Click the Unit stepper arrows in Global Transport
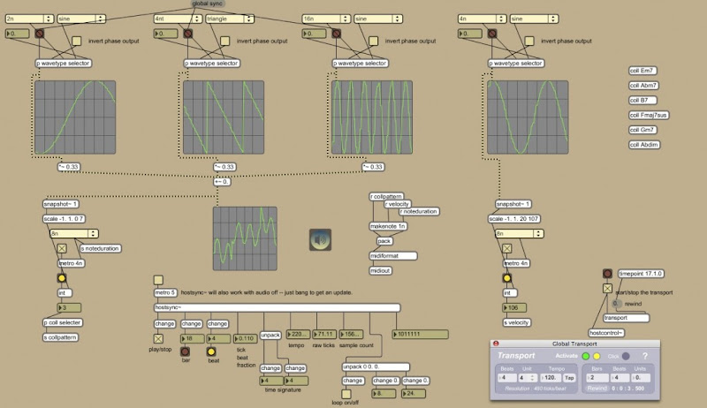This screenshot has width=707, height=408. [x=533, y=378]
